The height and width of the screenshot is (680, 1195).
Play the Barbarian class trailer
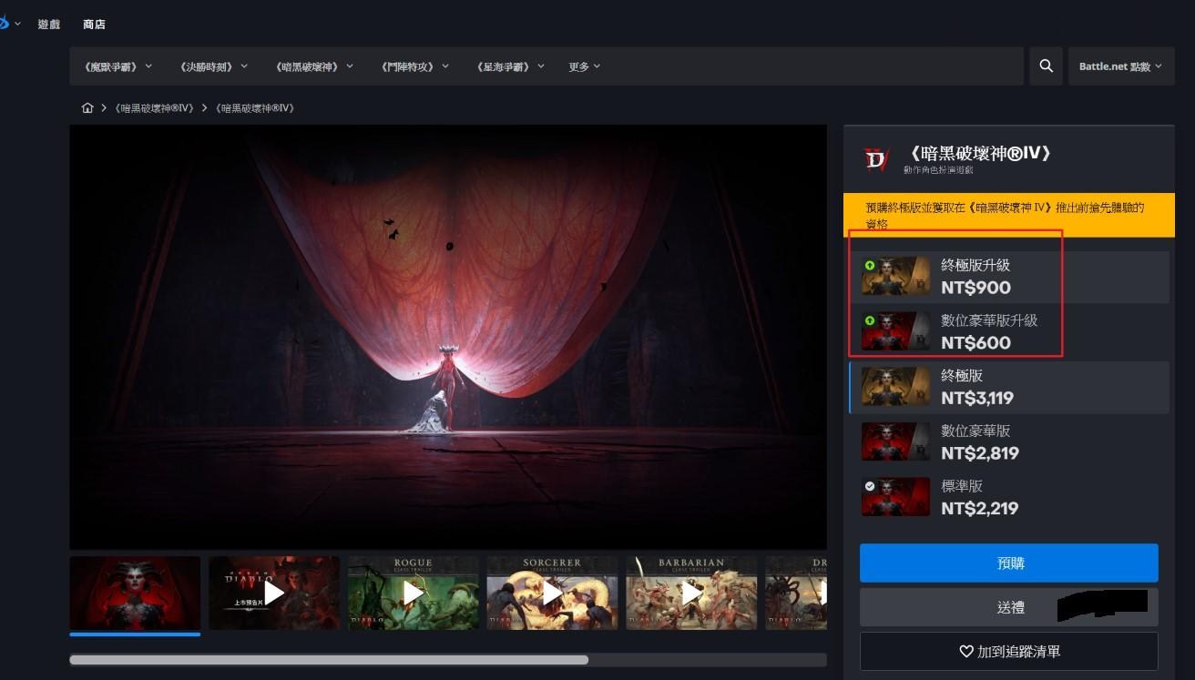pyautogui.click(x=692, y=593)
